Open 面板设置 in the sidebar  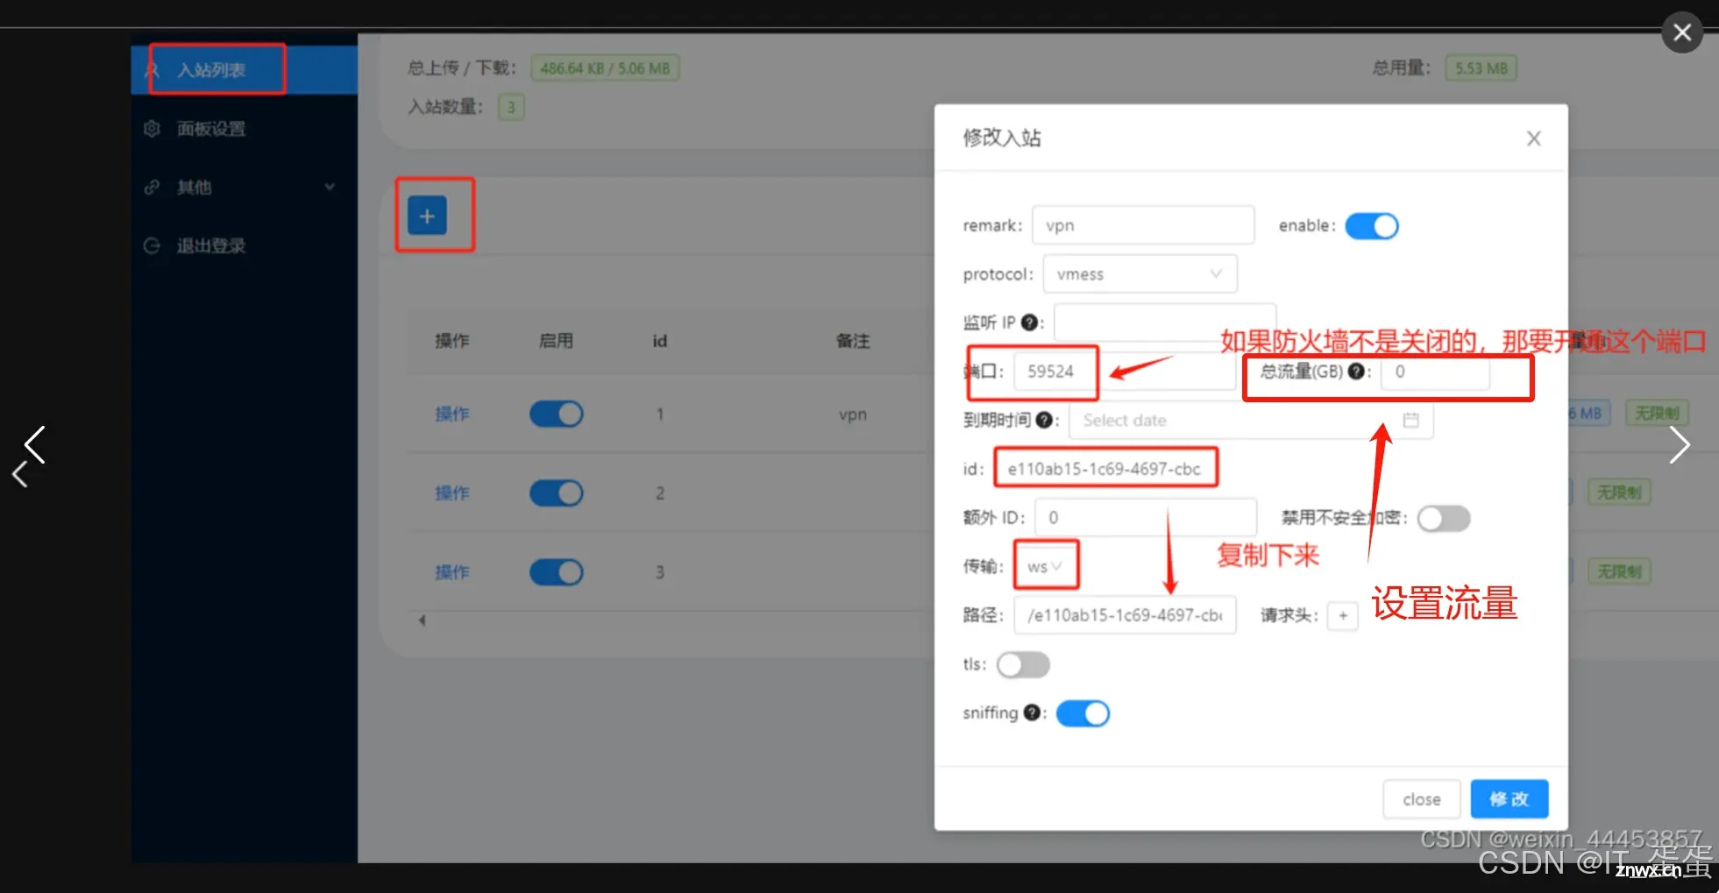pos(211,129)
